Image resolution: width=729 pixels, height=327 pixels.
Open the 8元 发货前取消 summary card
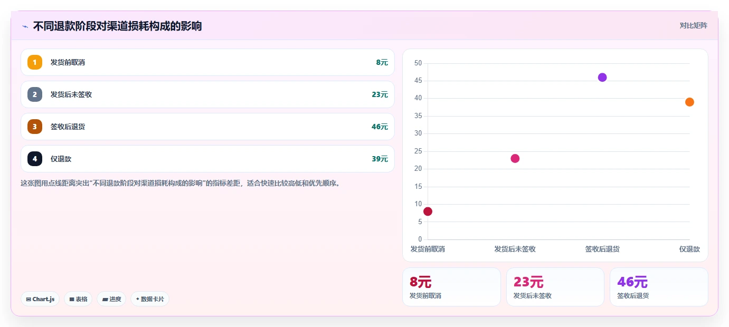[x=451, y=287]
